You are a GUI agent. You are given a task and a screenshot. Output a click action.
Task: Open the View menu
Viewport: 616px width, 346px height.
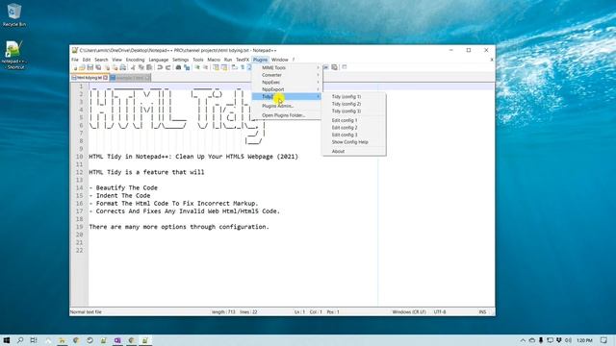116,60
